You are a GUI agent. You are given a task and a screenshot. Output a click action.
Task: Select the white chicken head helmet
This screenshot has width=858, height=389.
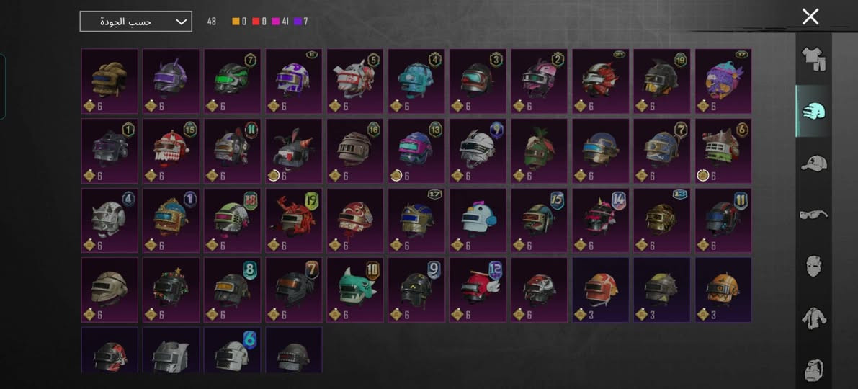tap(478, 220)
